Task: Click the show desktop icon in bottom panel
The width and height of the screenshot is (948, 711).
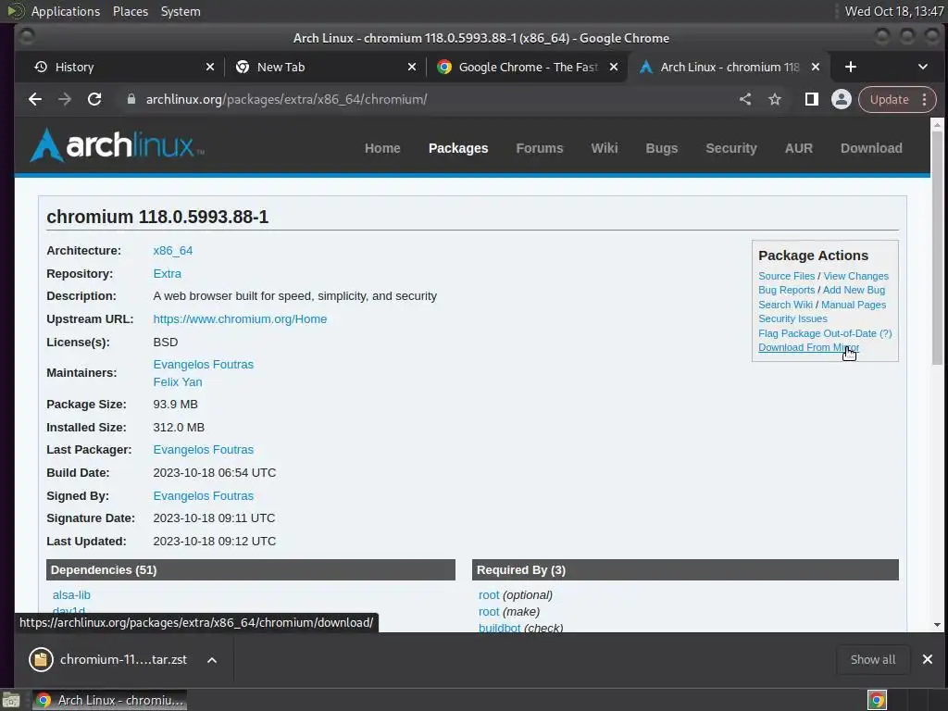Action: pyautogui.click(x=11, y=700)
